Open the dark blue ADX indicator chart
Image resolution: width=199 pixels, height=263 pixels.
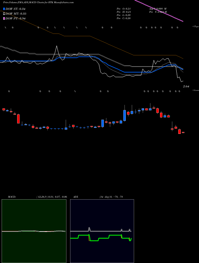pos(102,231)
